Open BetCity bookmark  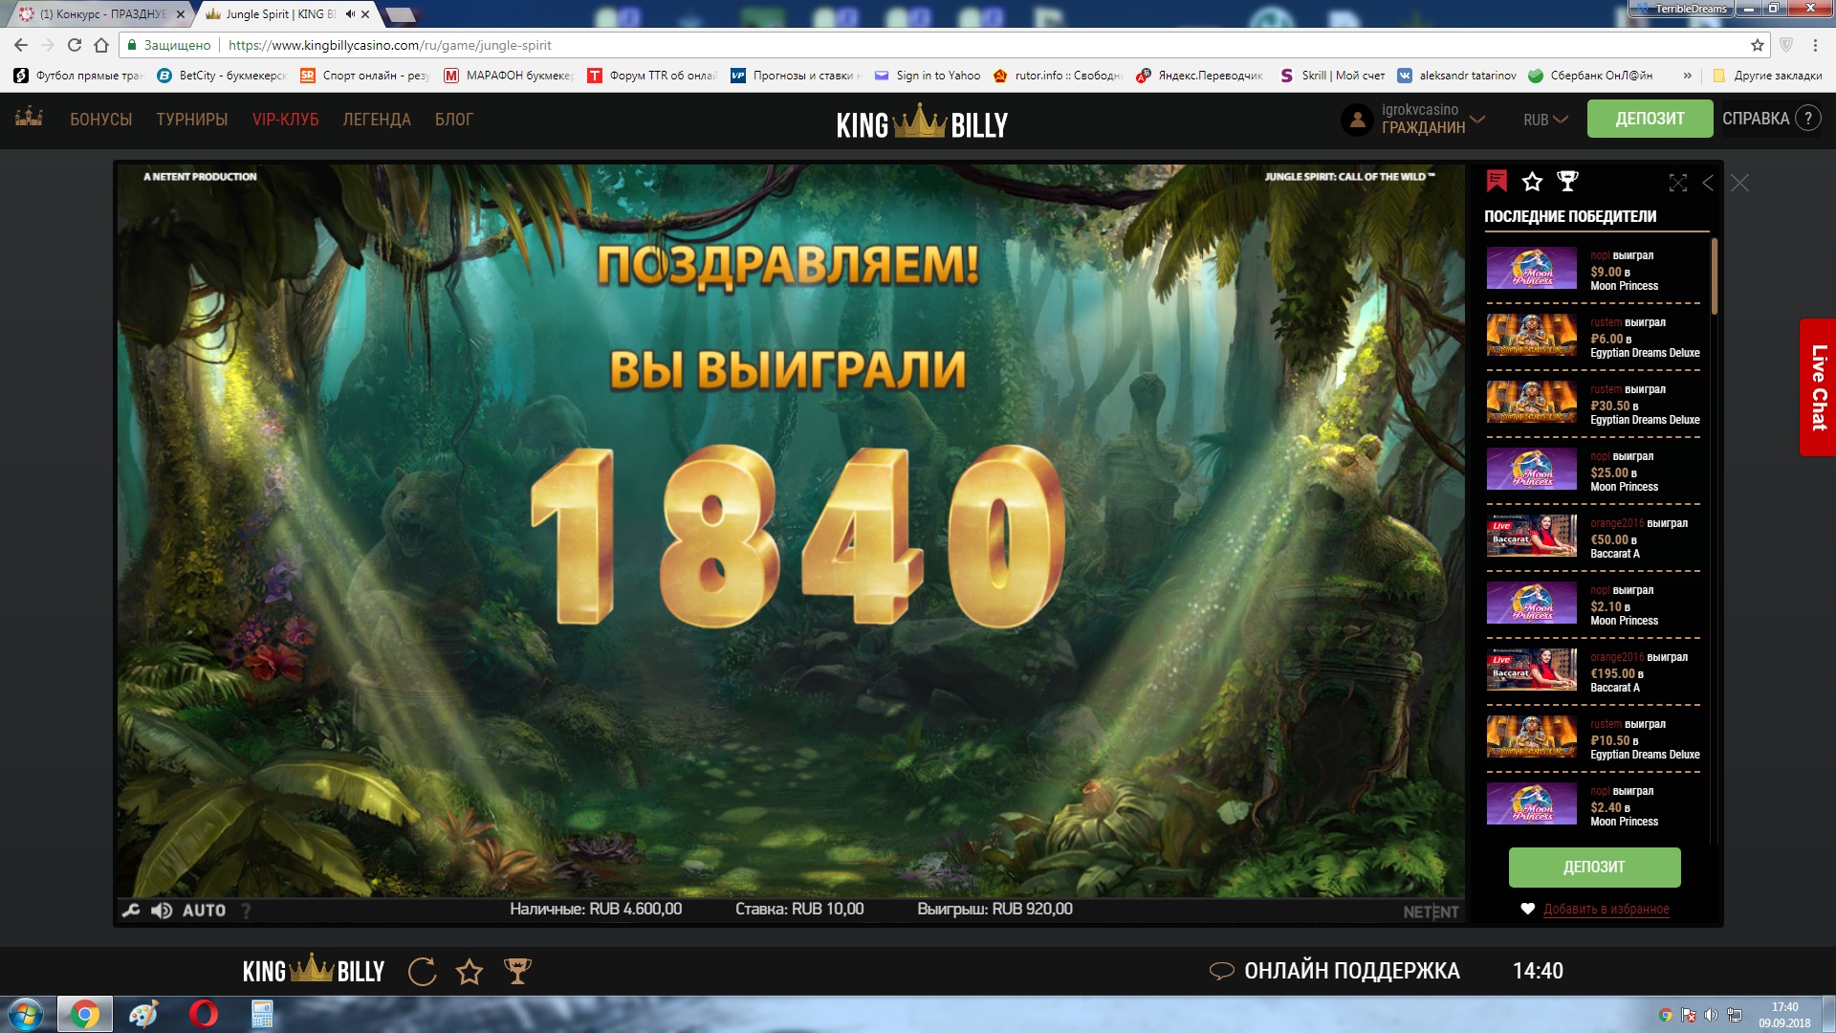221,76
